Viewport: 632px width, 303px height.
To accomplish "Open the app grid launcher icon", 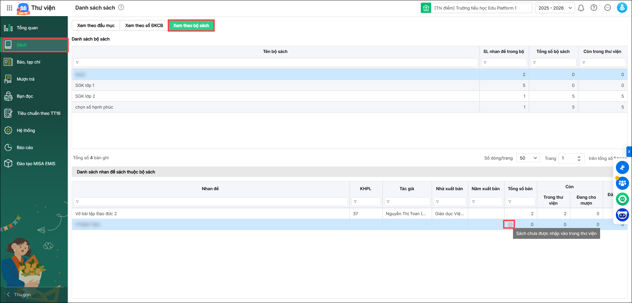I will point(10,8).
